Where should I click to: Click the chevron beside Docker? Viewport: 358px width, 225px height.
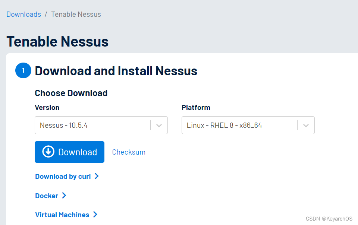tap(64, 196)
